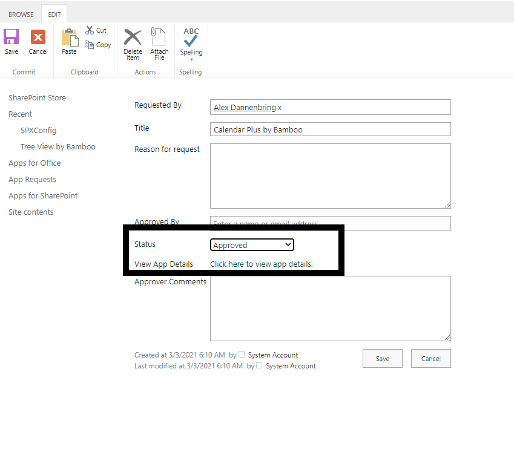Click the Save icon in the ribbon
The height and width of the screenshot is (467, 514).
(12, 38)
